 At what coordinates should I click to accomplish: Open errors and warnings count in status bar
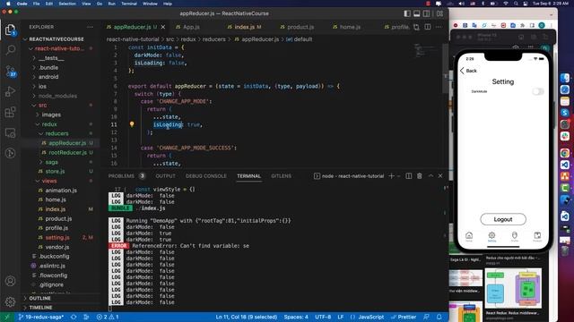pos(108,317)
